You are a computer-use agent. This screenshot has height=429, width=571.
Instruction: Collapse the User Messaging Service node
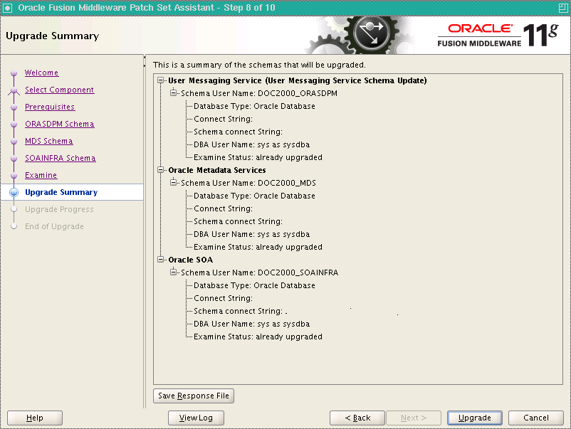[x=160, y=80]
